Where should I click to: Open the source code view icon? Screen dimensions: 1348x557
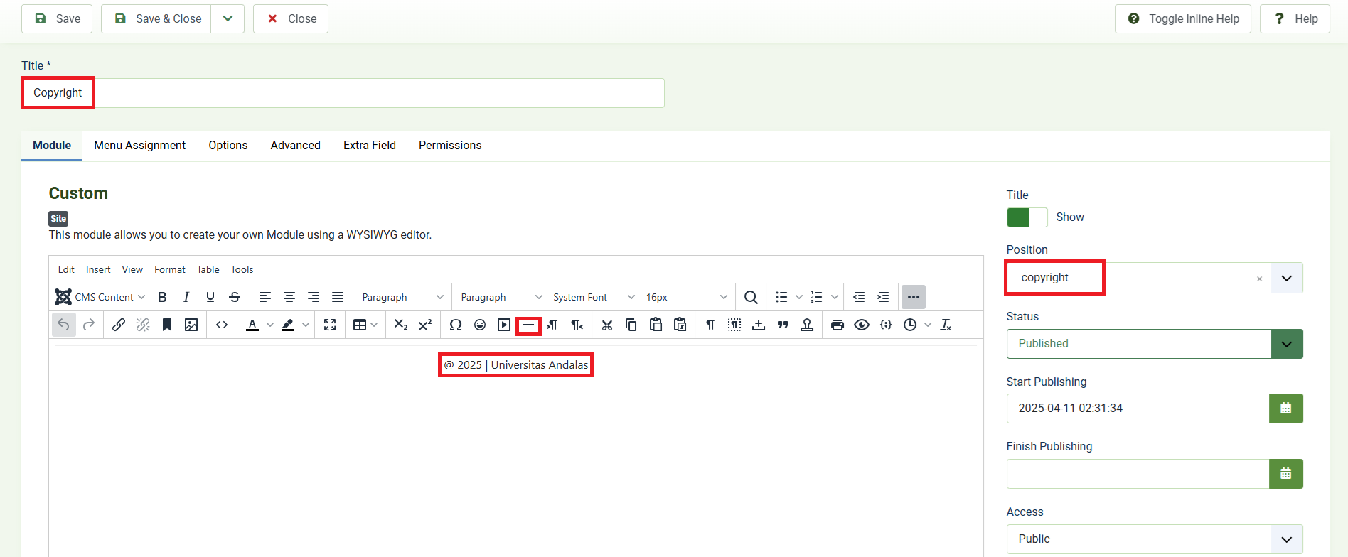[222, 325]
